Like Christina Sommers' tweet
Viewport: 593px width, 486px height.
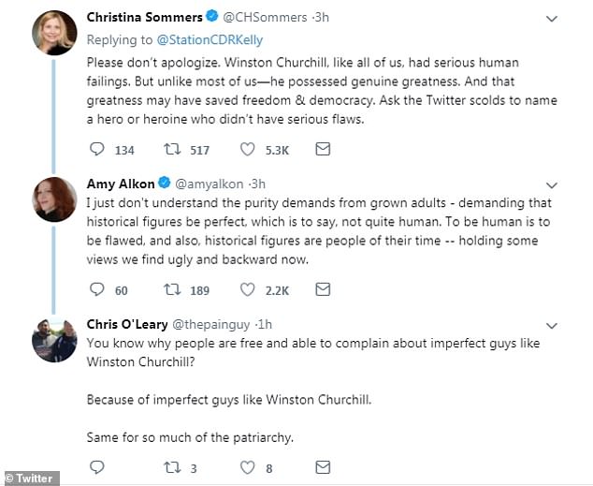tap(247, 149)
